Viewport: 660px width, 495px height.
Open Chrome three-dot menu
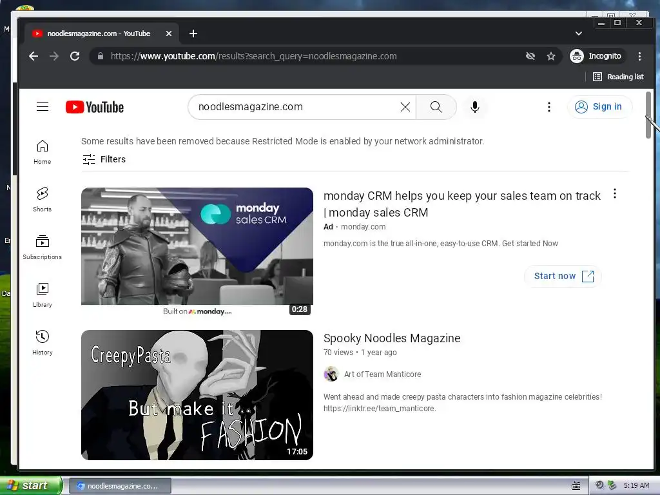(639, 56)
